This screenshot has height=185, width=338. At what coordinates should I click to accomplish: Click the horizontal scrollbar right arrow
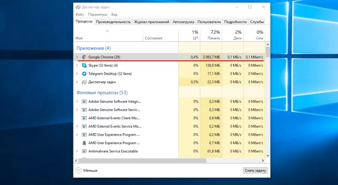coord(263,161)
